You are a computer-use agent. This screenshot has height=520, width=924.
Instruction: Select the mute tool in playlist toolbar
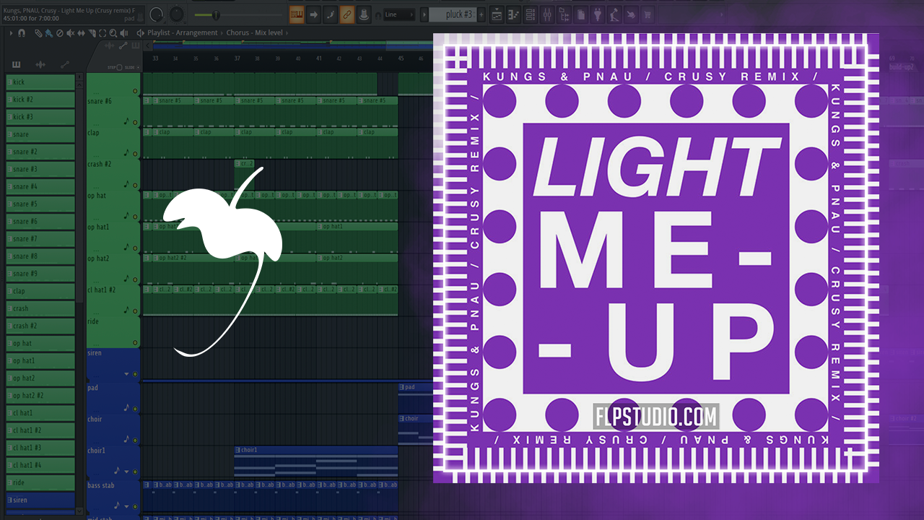pos(71,33)
